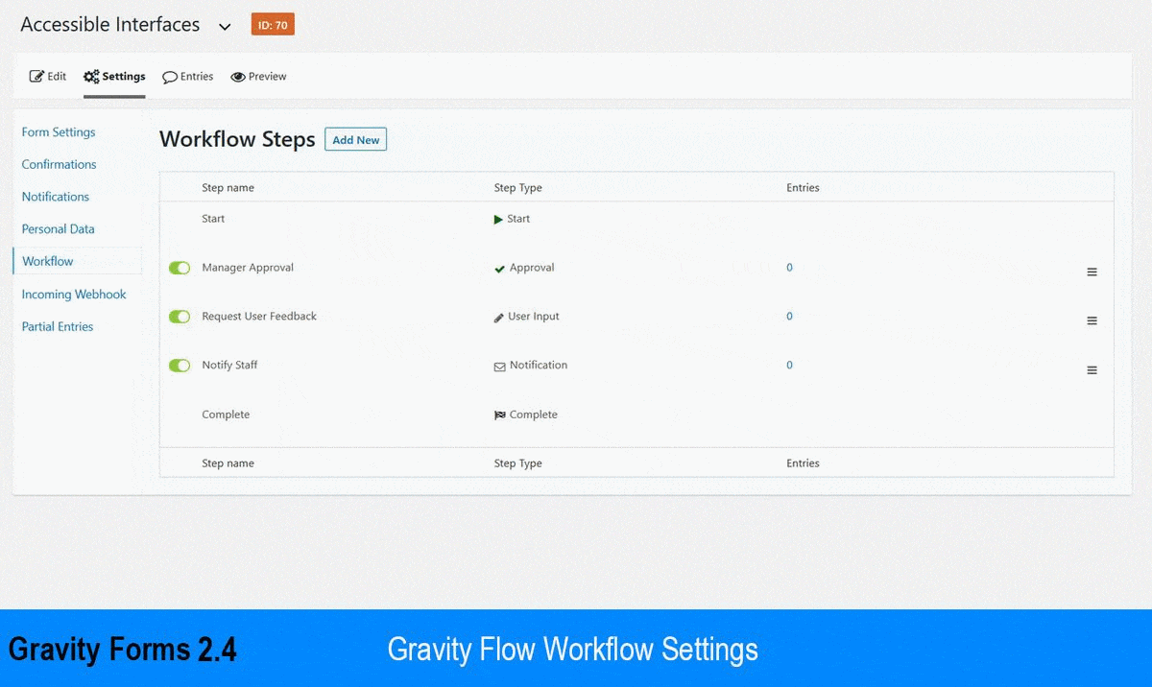This screenshot has height=687, width=1152.
Task: Click the ID: 70 badge
Action: [x=273, y=25]
